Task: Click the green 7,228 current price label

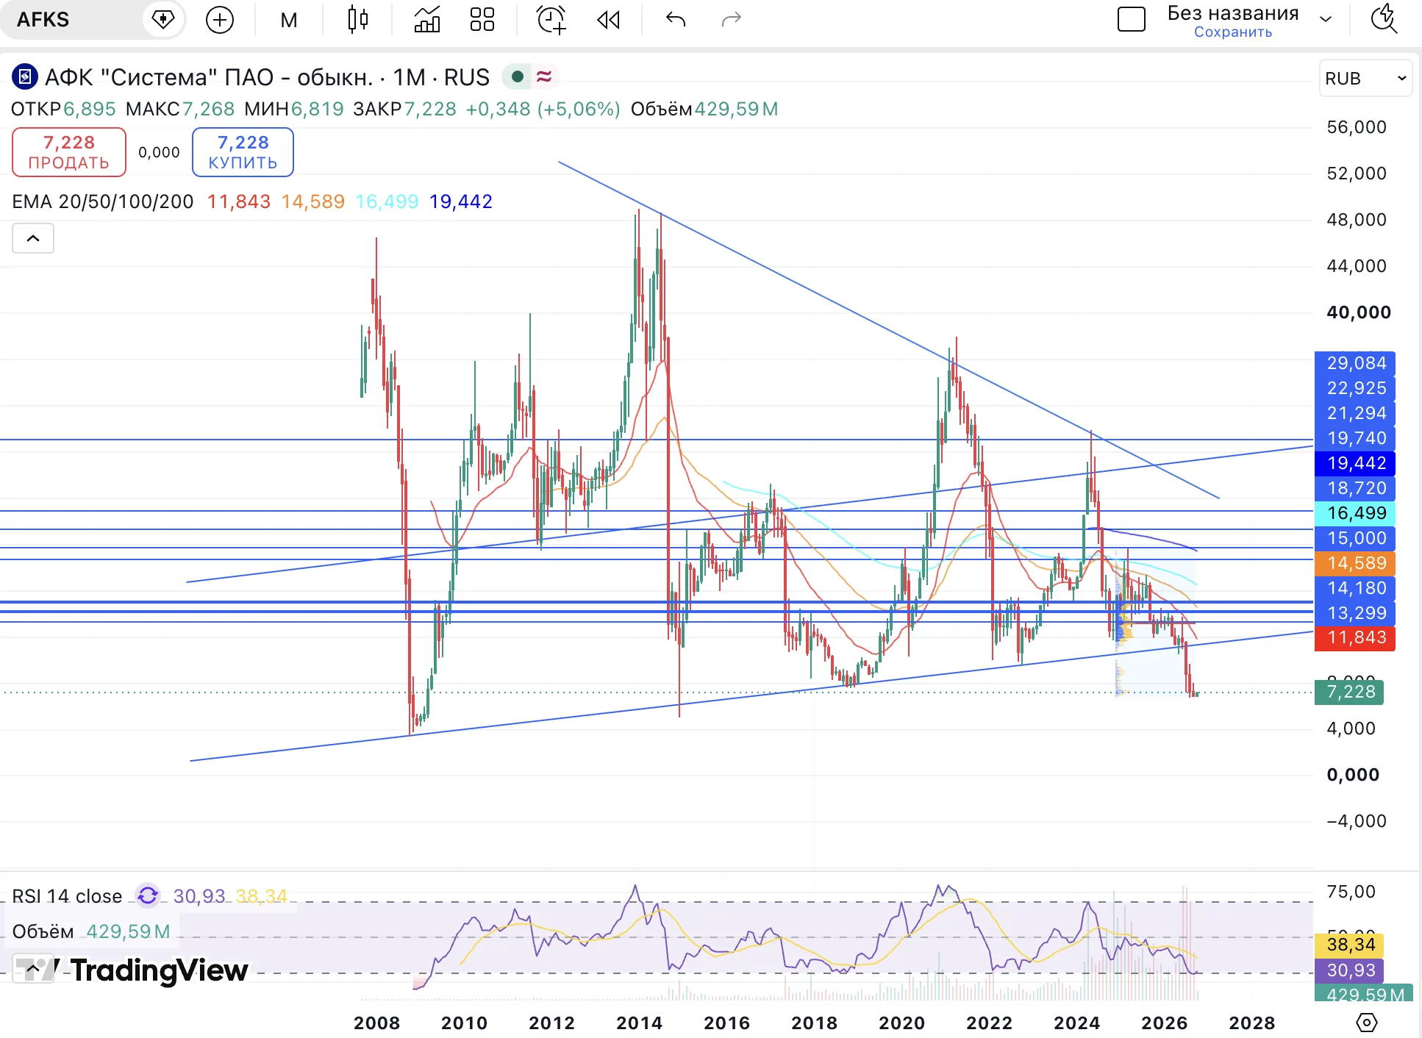Action: tap(1349, 692)
